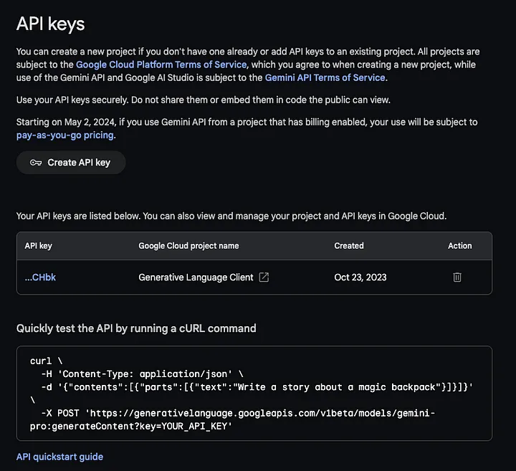The height and width of the screenshot is (471, 516).
Task: Click the "API keys" page heading
Action: pyautogui.click(x=50, y=24)
